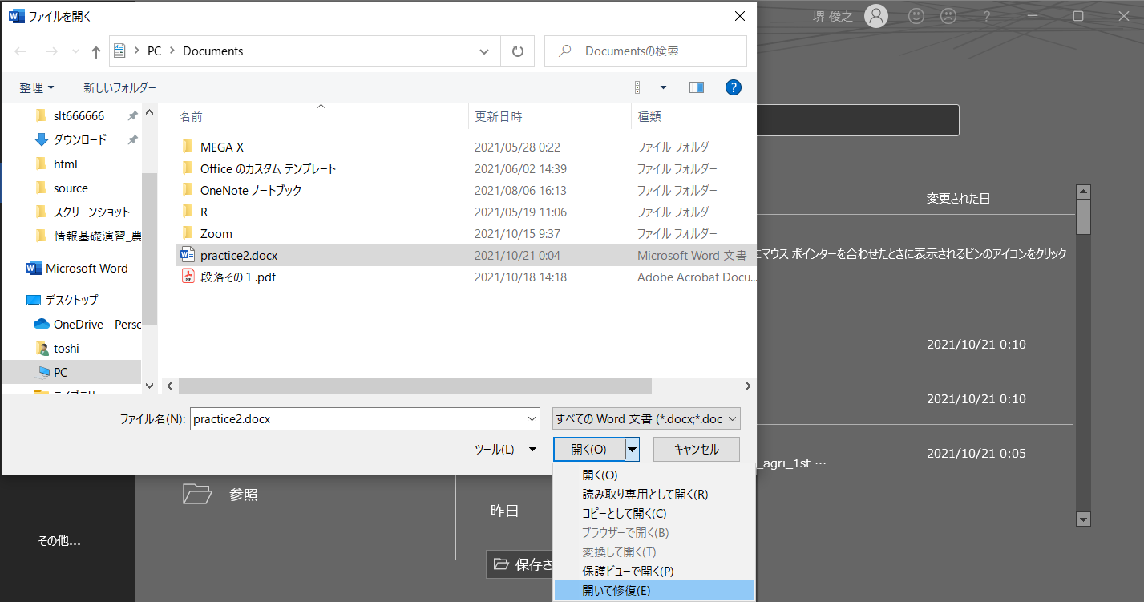Screen dimensions: 1144x602
Task: Click the navigation pane vertical scrollbar
Action: (149, 250)
